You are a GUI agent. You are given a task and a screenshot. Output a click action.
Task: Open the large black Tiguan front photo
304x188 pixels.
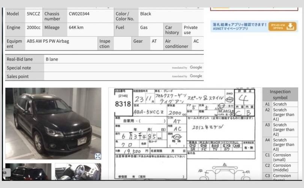click(x=53, y=123)
